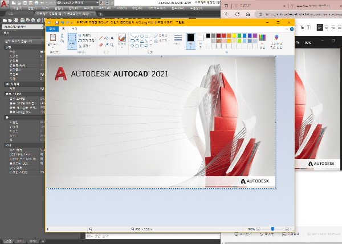Add new browser tab layout plus in AutoCAD
The height and width of the screenshot is (244, 342).
[43, 241]
